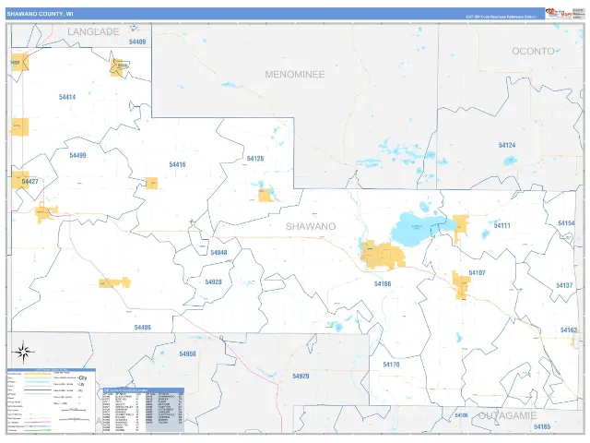Image resolution: width=590 pixels, height=443 pixels.
Task: Click ZIP code label 54154
Action: pos(566,223)
